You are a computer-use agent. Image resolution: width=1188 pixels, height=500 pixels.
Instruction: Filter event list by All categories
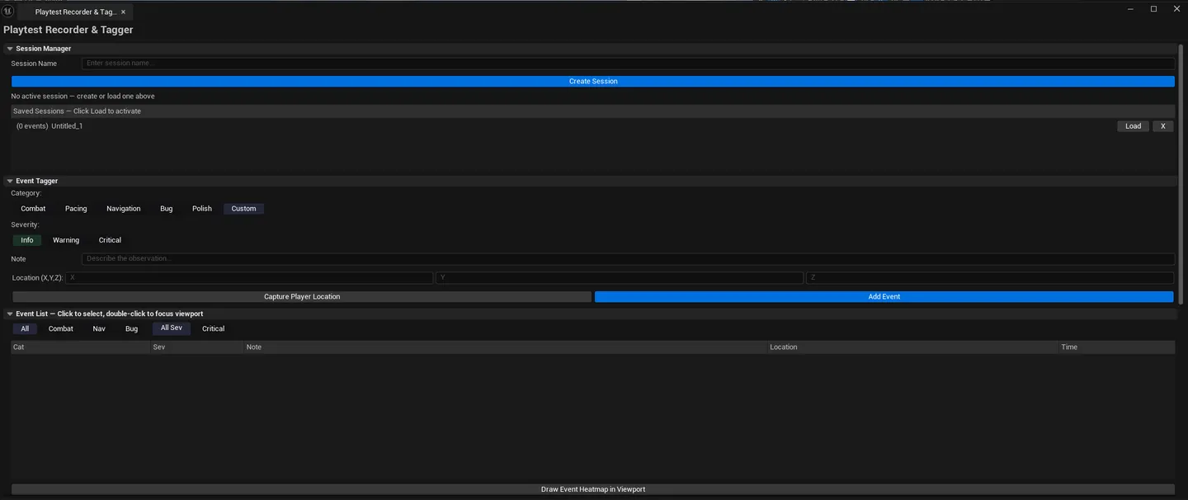pos(25,328)
